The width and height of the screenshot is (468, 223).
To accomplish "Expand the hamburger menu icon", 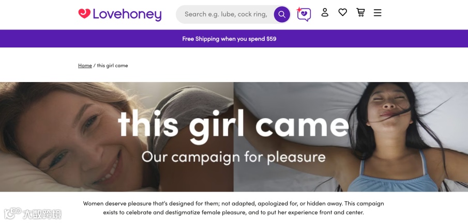I will pos(378,12).
